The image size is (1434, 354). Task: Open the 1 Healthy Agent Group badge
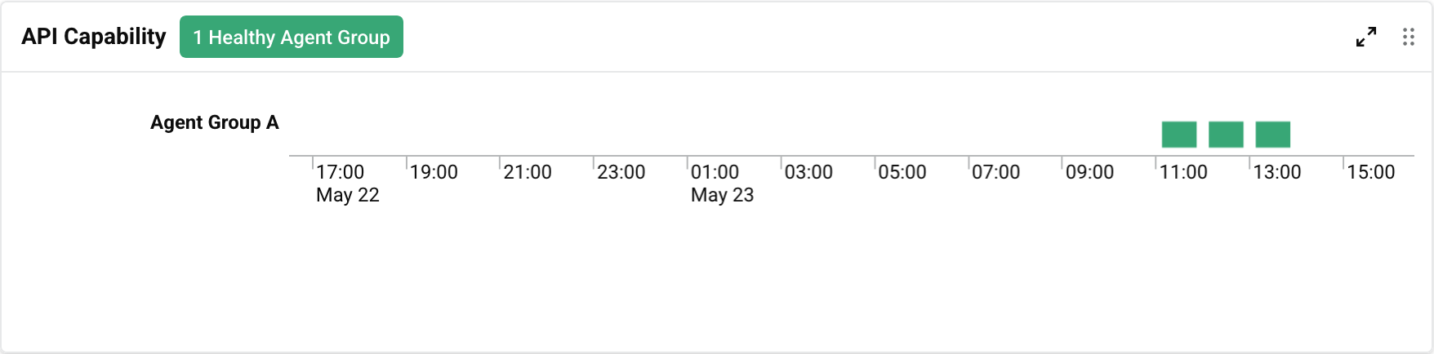(x=292, y=37)
